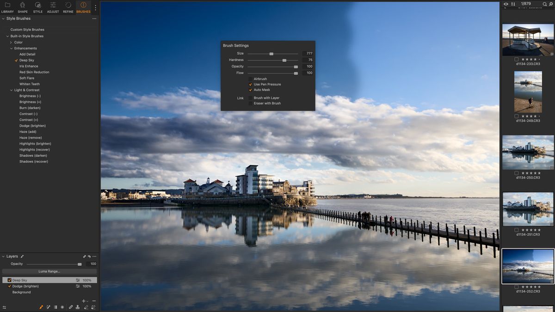
Task: Toggle visibility of the Dodge (brighten) layer
Action: point(9,286)
